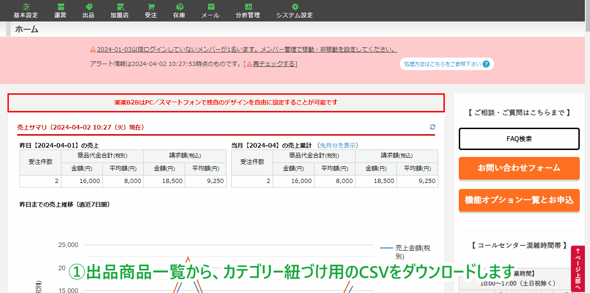Click 機能オプション一覧とお申込 button
Screen dimensions: 590x293
point(519,200)
